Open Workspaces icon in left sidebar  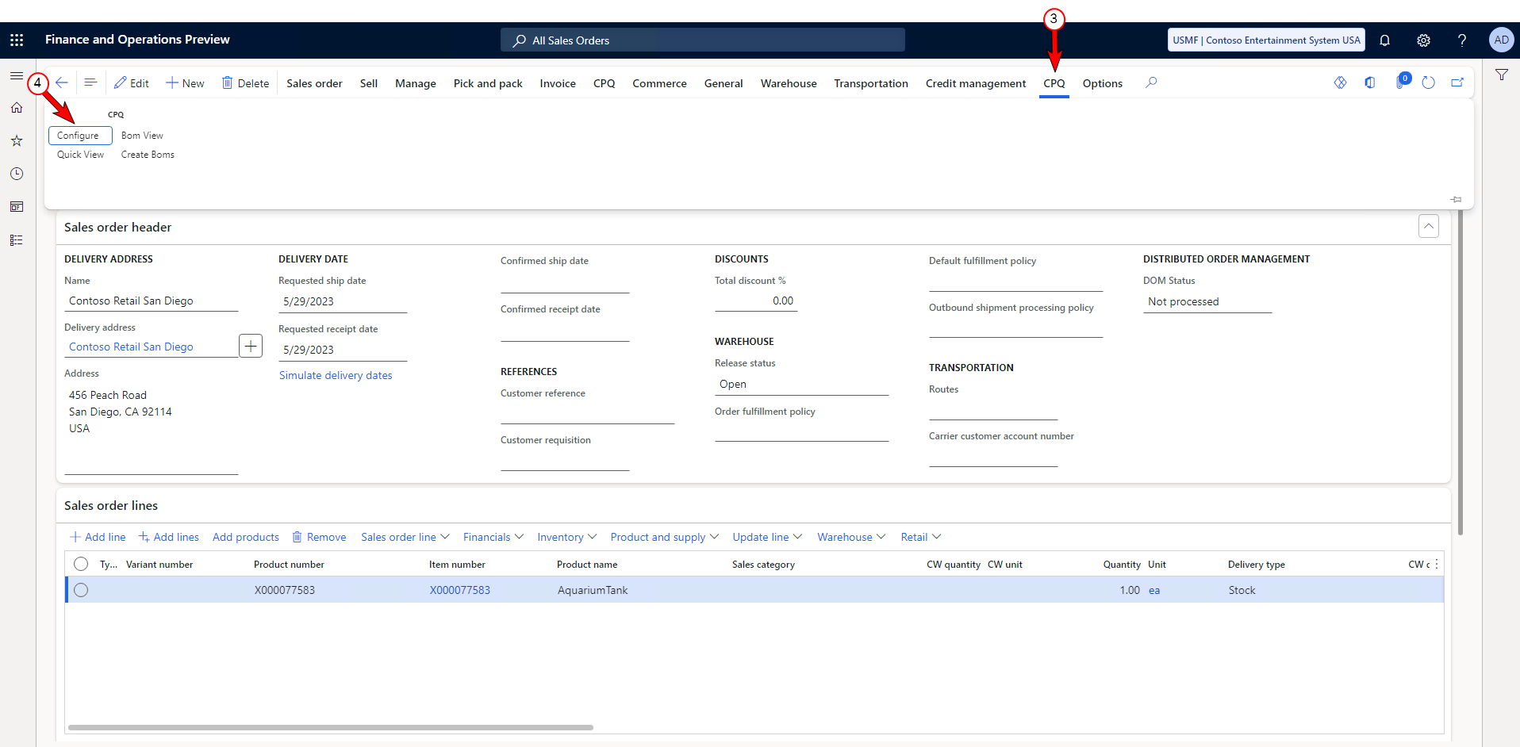[17, 207]
